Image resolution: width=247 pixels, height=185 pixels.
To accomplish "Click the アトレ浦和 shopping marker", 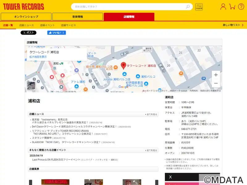I will click(76, 86).
